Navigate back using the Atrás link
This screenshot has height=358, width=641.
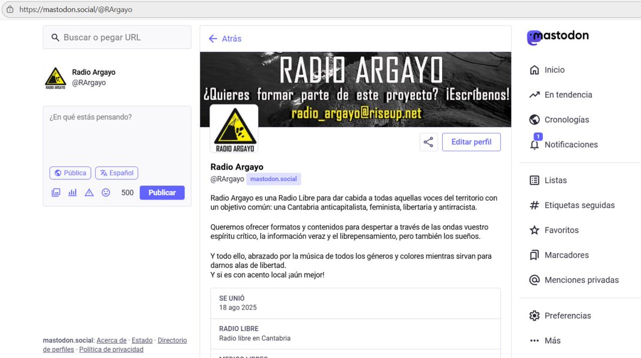224,38
